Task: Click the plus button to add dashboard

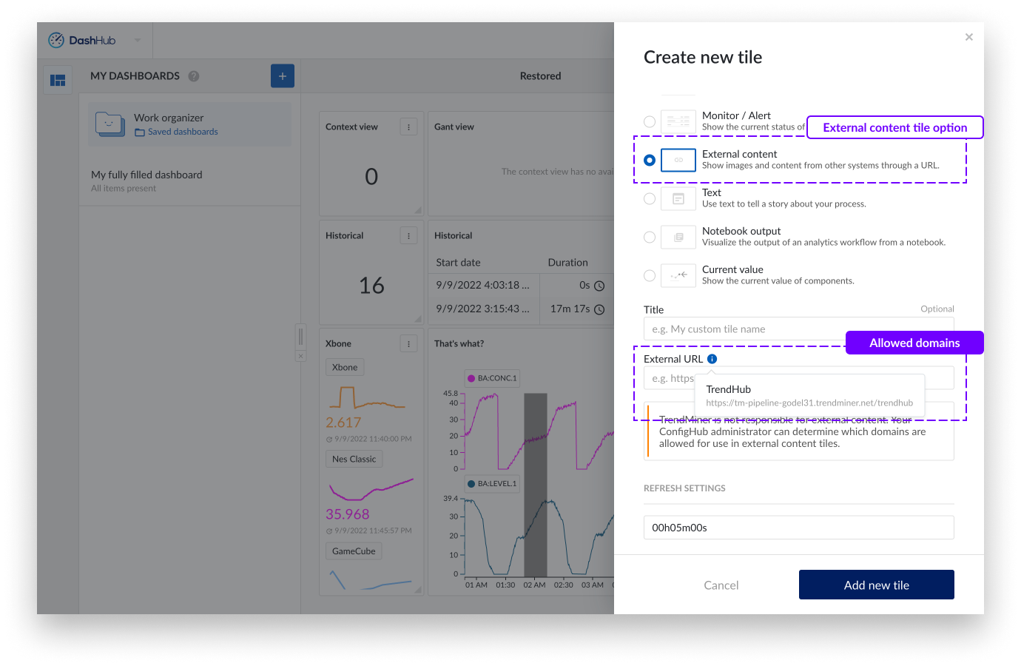Action: (x=282, y=76)
